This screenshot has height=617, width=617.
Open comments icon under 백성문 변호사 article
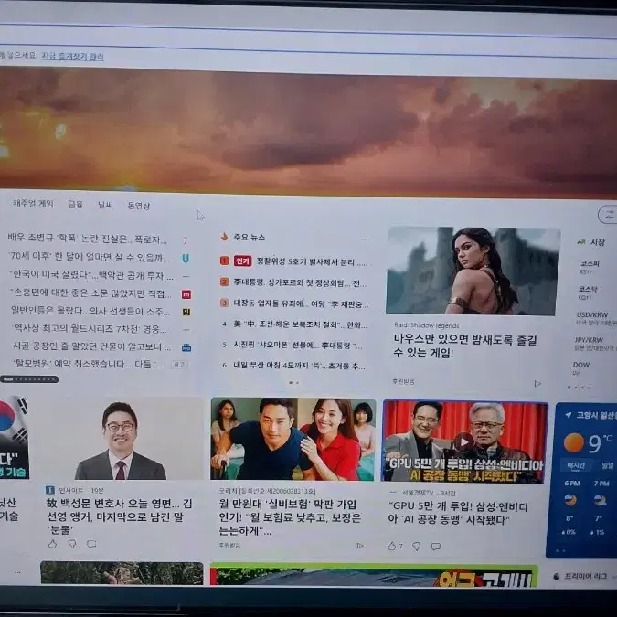(x=91, y=544)
